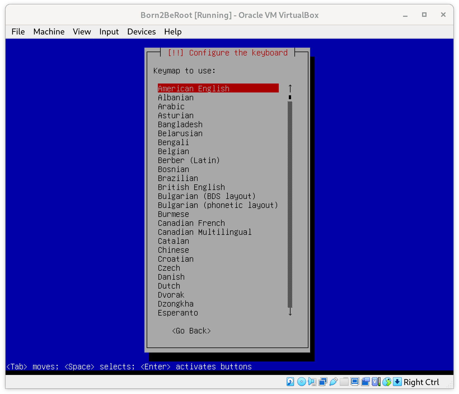Click the USB devices status icon
The image size is (459, 394).
click(x=333, y=382)
